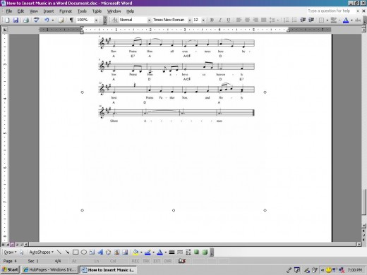The image size is (367, 275).
Task: Toggle Show/Hide paragraph marks
Action: tap(71, 20)
